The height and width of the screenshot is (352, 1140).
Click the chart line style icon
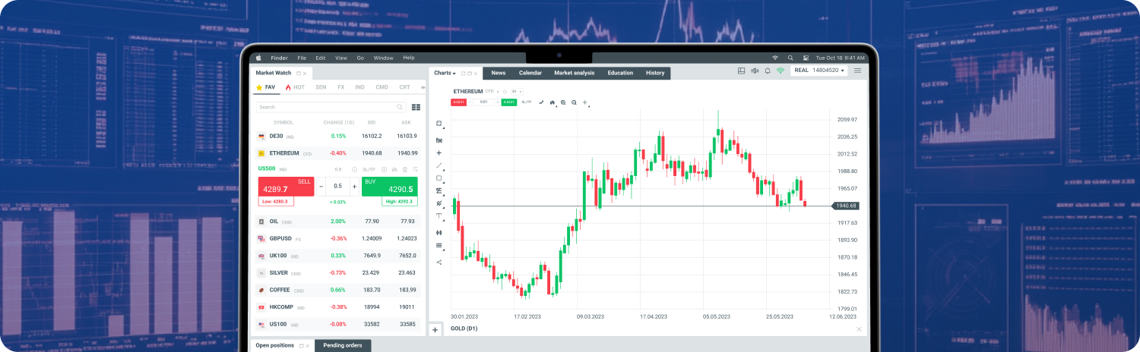[x=541, y=102]
